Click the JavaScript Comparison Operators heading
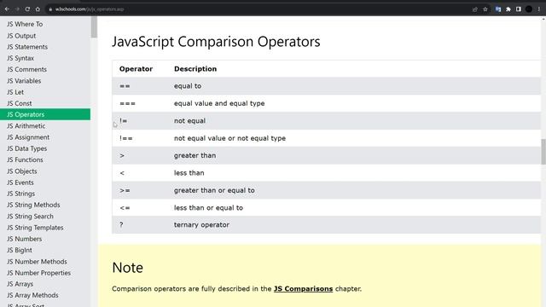 click(x=216, y=42)
